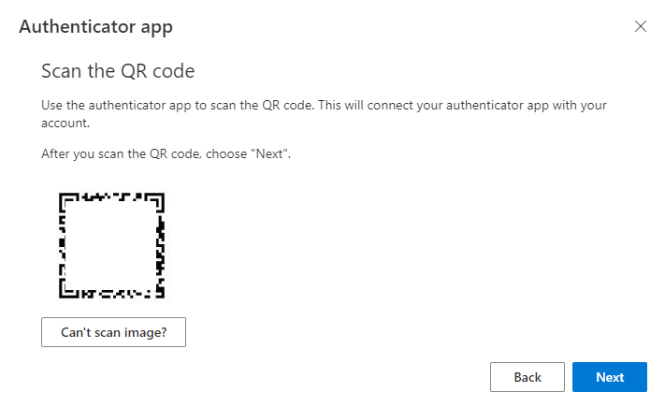Go back to the previous step
Screen dimensions: 665x407
tap(528, 377)
